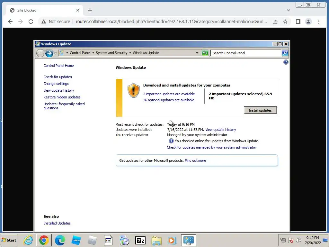Click the Control Panel search magnifier
Image resolution: width=329 pixels, height=247 pixels.
click(x=285, y=53)
